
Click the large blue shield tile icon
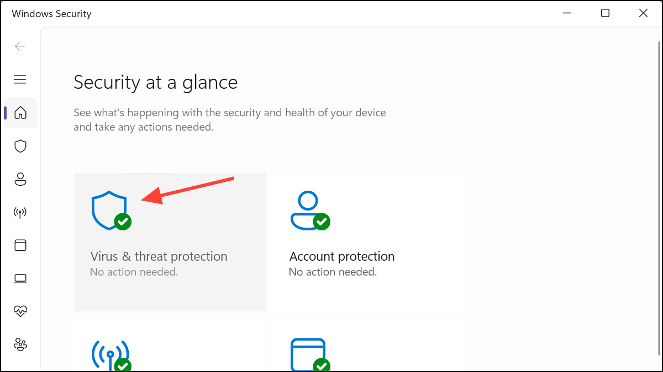110,211
